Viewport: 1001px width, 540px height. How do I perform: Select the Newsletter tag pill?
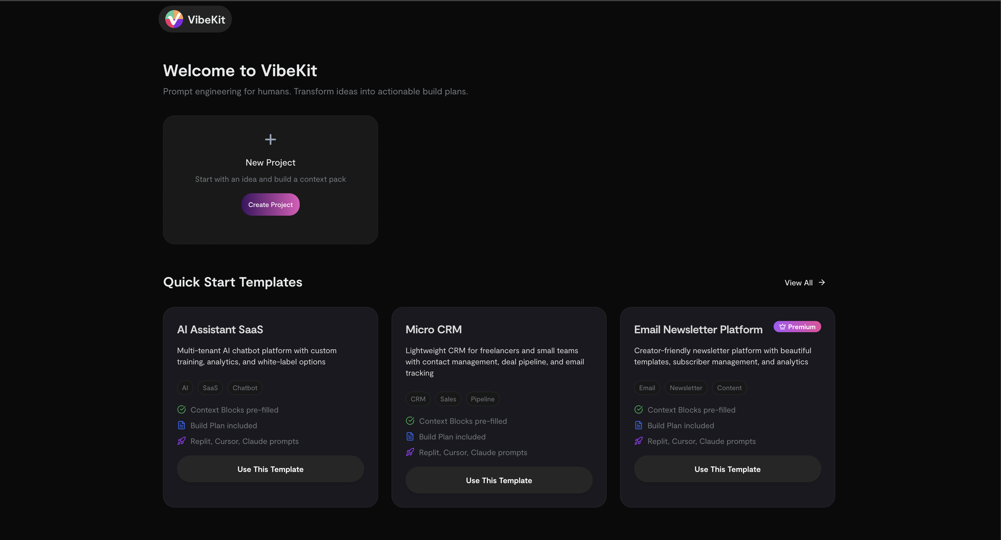(x=686, y=387)
